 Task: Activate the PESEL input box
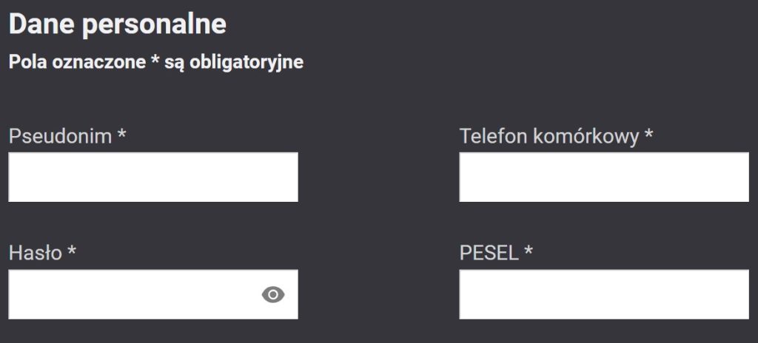tap(603, 295)
